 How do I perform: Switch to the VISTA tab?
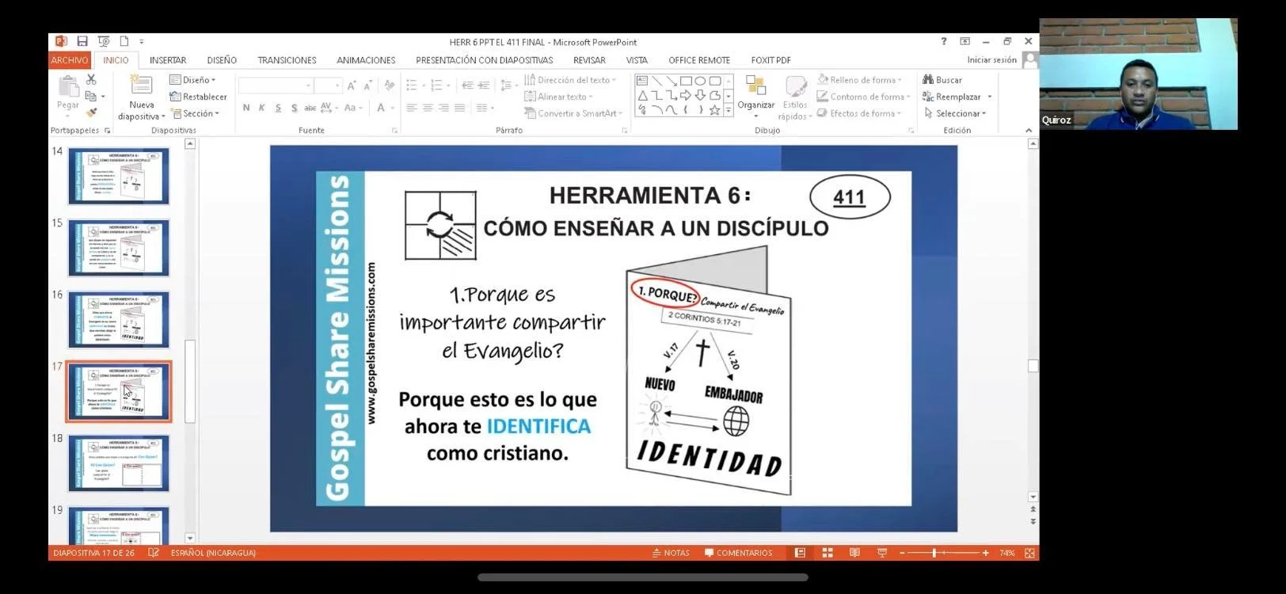click(637, 60)
